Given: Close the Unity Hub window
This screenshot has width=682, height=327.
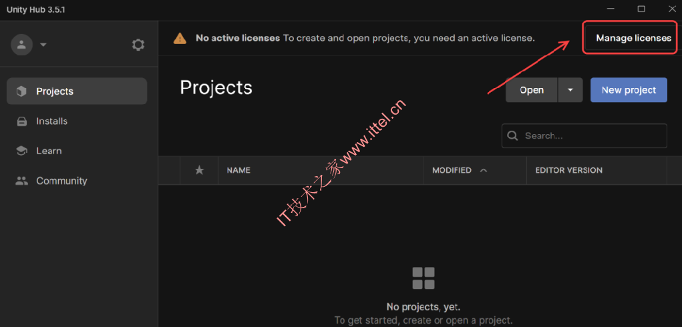Looking at the screenshot, I should (x=671, y=9).
